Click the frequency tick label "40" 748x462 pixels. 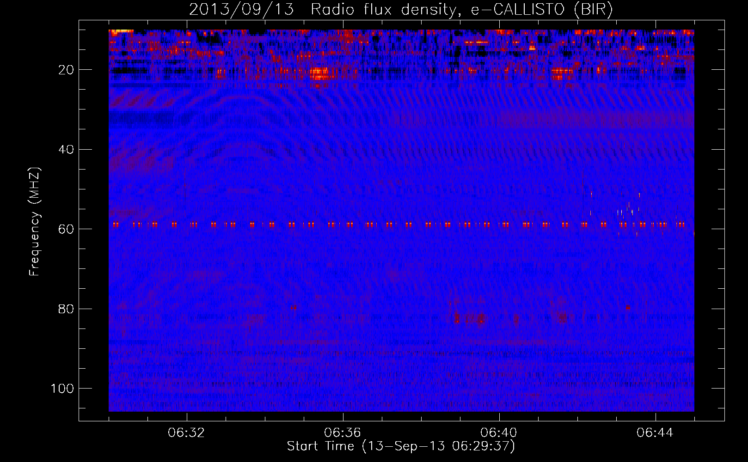[x=66, y=150]
